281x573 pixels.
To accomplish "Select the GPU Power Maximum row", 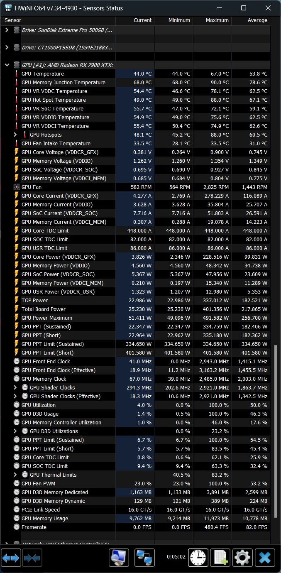I will point(136,318).
